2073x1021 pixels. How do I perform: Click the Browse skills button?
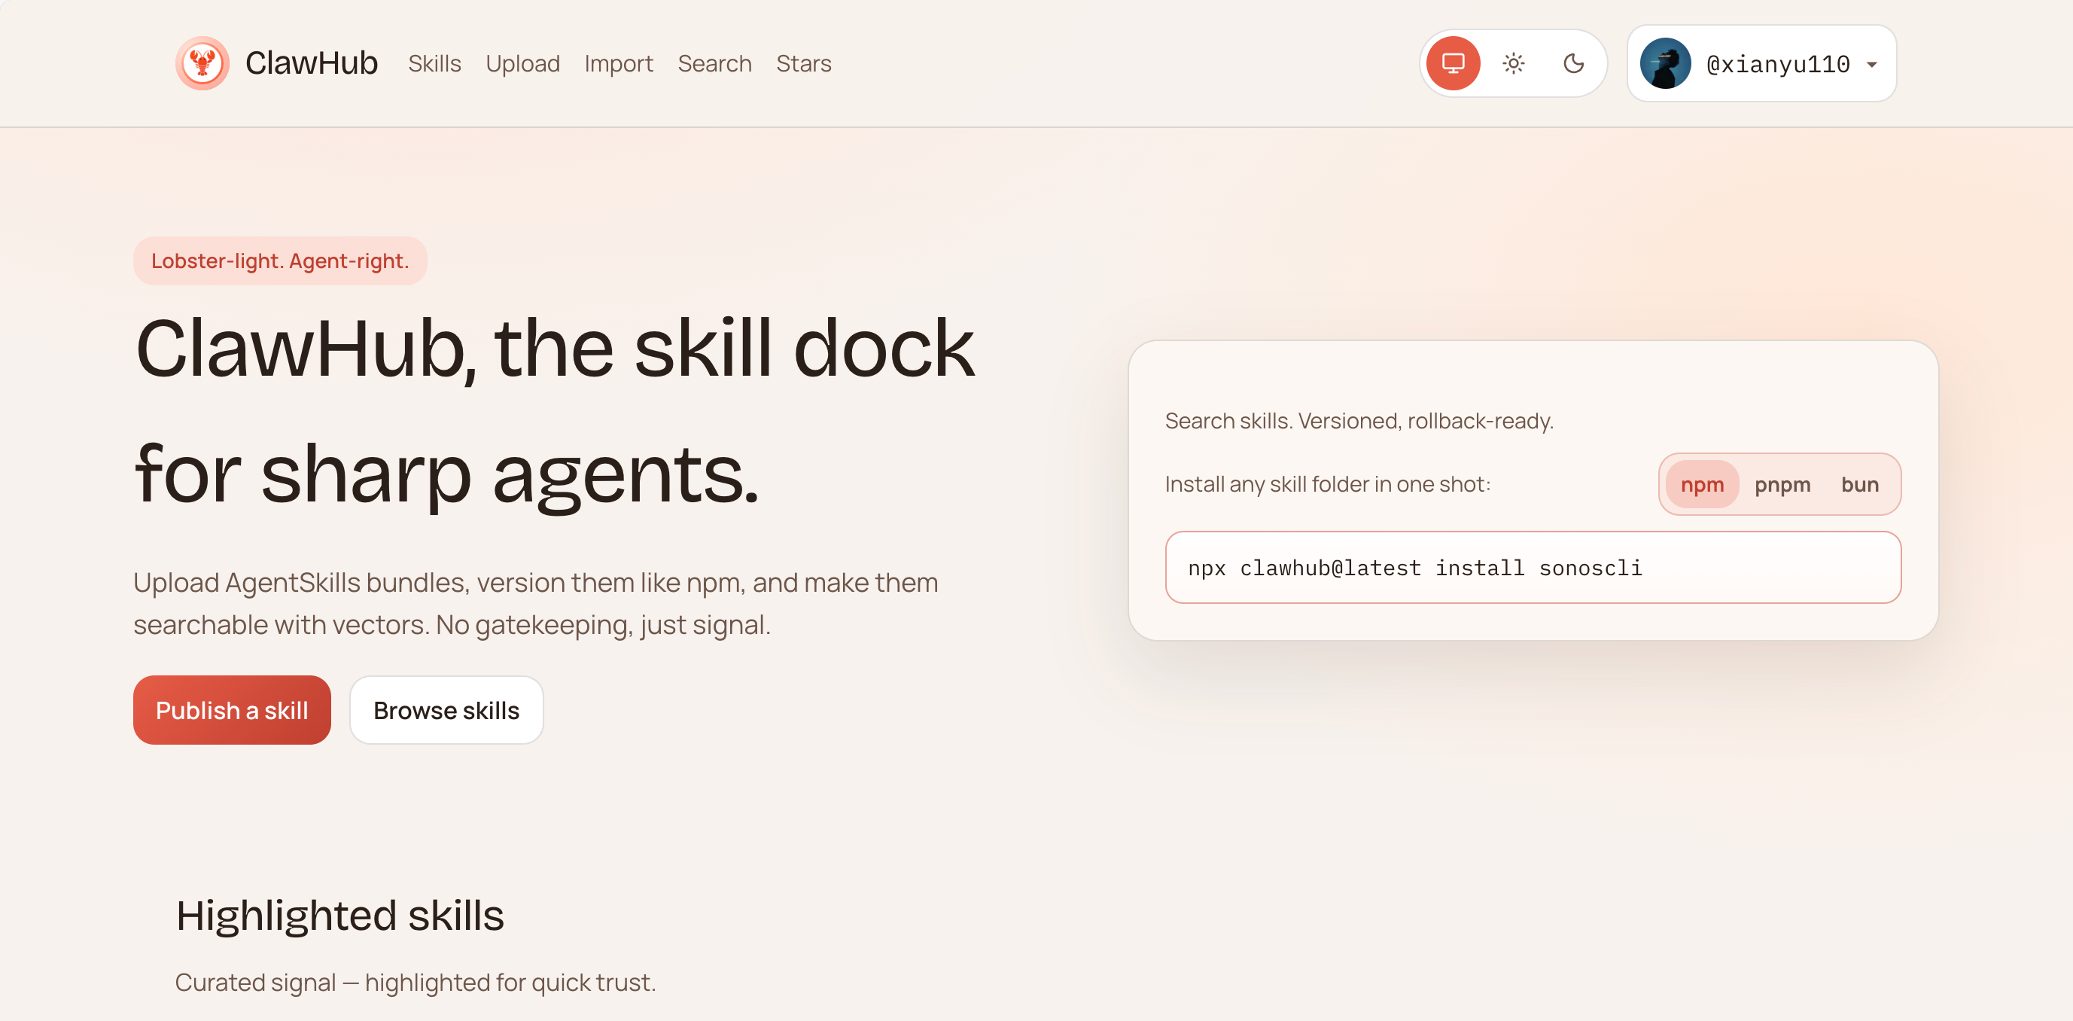(x=446, y=710)
